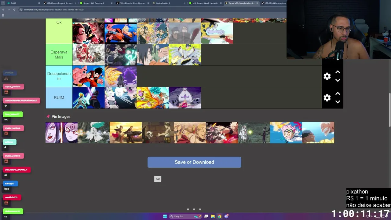This screenshot has width=391, height=220.
Task: Select the Rinnegan eyes image in the pin tray
Action: pos(61,133)
